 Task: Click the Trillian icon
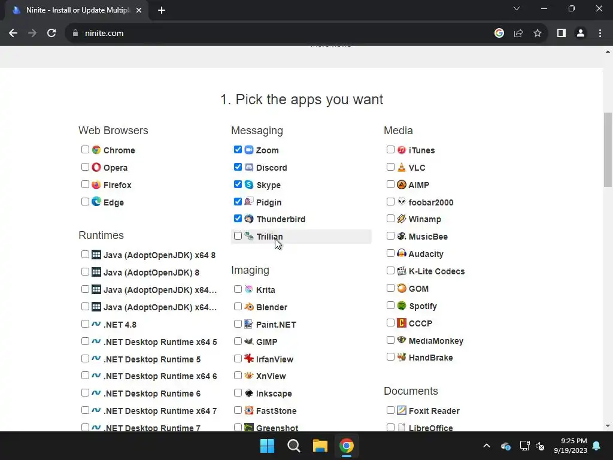pyautogui.click(x=249, y=236)
